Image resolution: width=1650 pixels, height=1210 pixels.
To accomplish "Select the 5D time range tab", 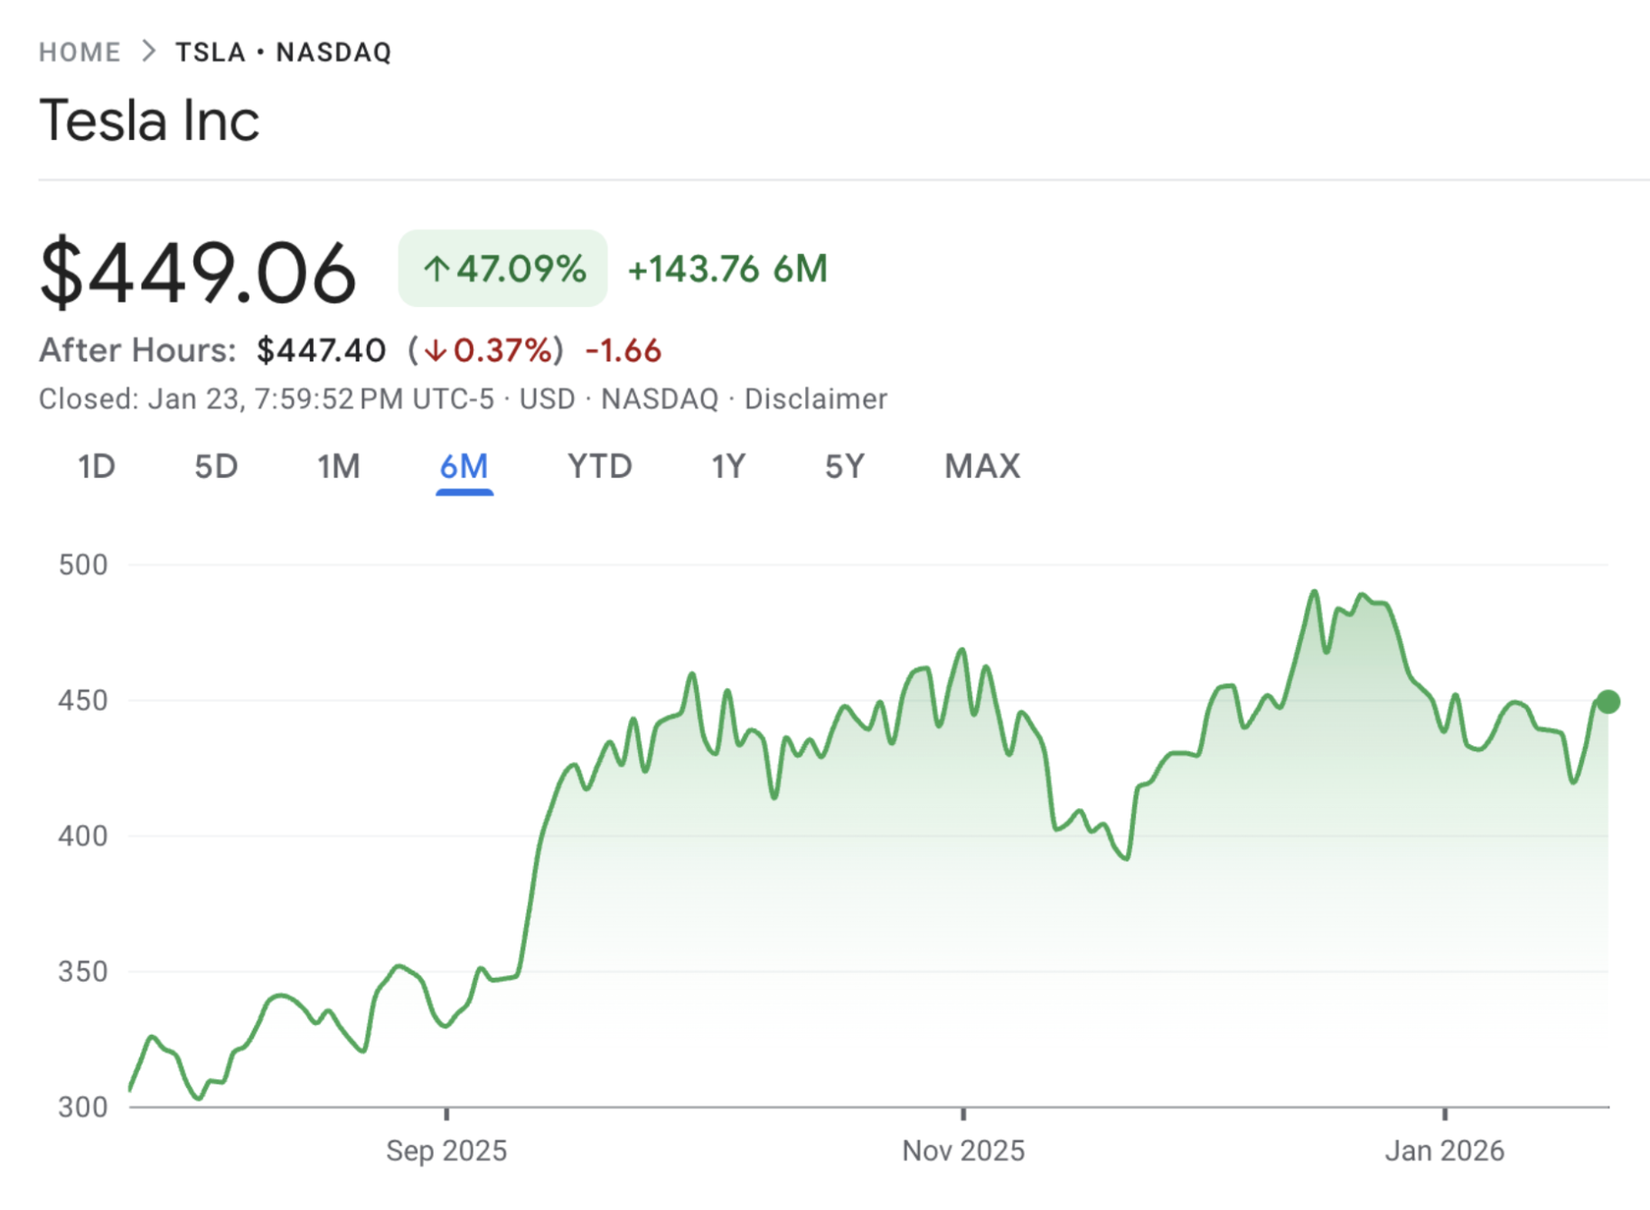I will coord(216,467).
